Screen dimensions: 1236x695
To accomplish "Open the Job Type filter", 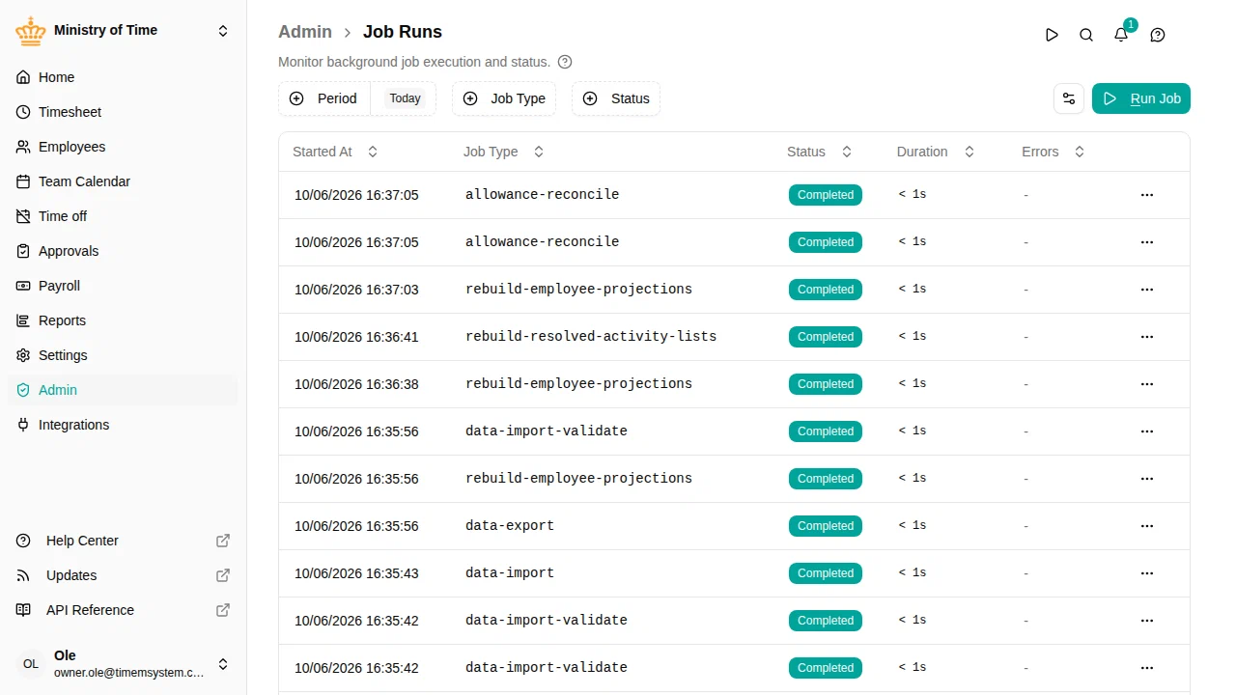I will tap(504, 98).
